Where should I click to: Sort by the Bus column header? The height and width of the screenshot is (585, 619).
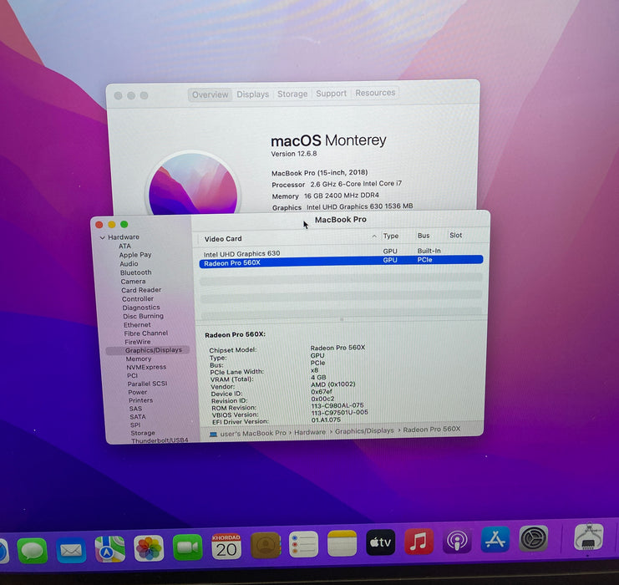(424, 236)
